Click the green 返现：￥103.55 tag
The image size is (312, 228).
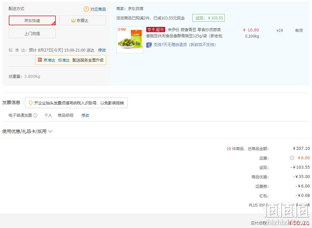click(209, 18)
